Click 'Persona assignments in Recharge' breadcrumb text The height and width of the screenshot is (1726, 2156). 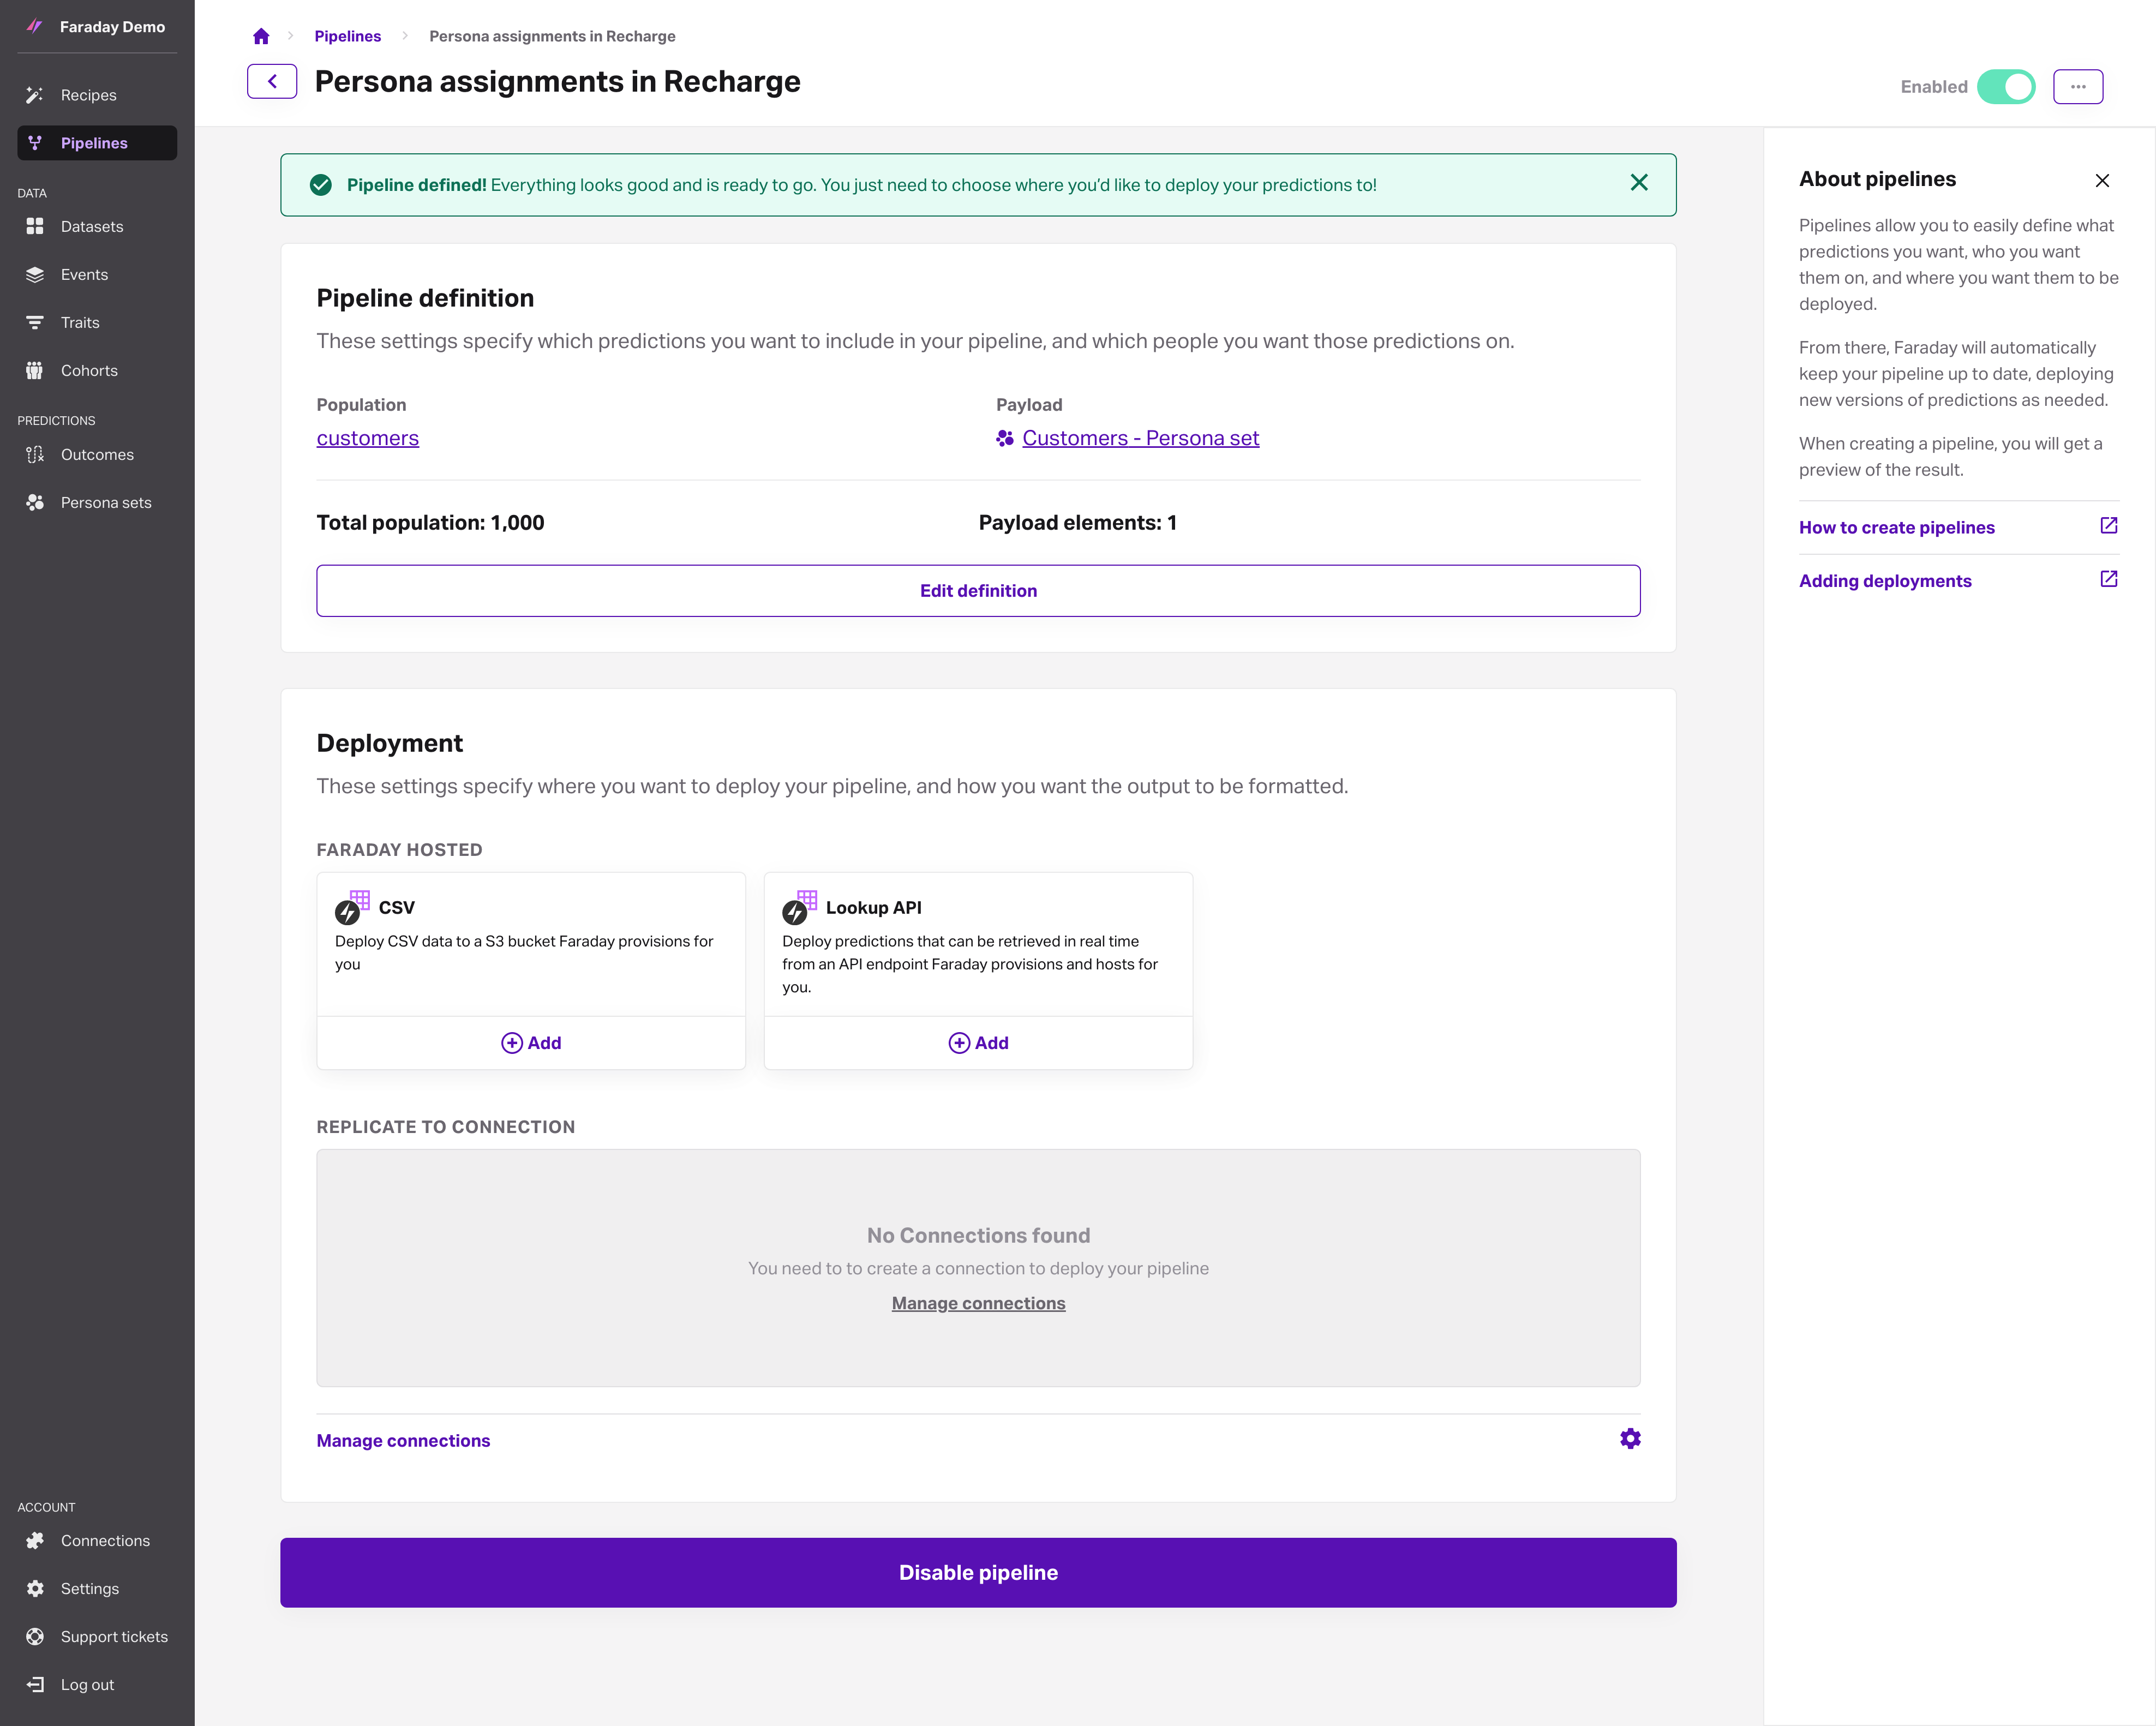click(x=552, y=36)
